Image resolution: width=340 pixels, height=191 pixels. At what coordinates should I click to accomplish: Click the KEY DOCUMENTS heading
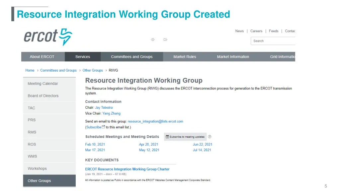tap(102, 160)
